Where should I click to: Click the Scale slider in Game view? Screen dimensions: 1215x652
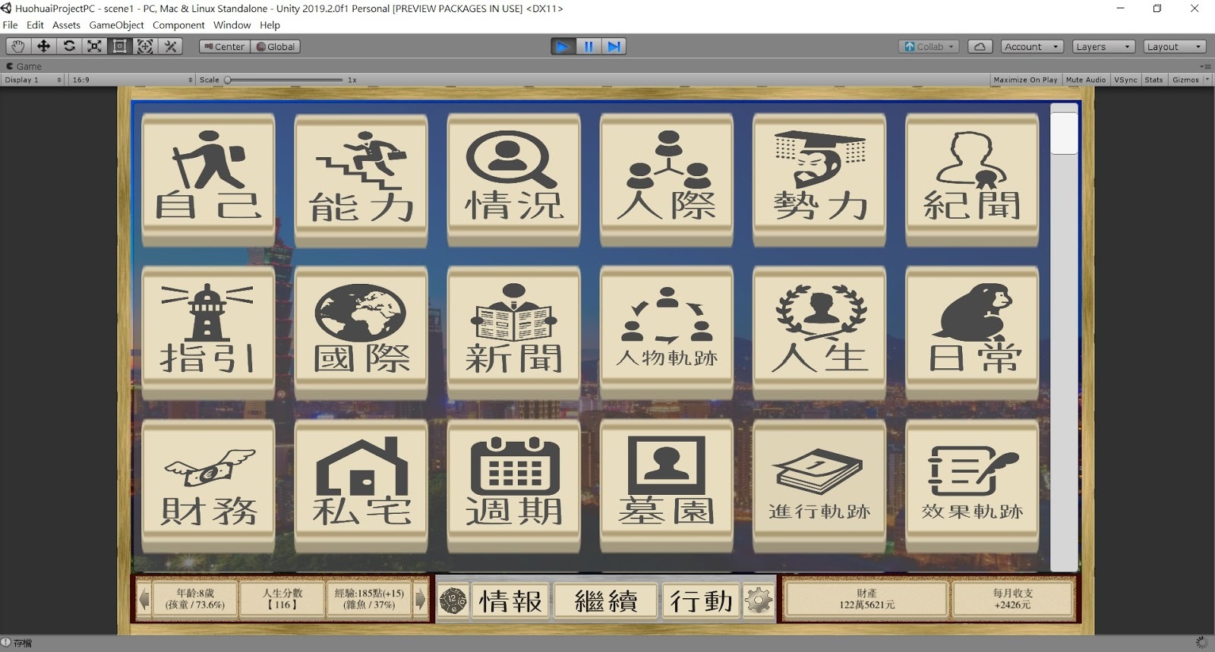coord(285,80)
